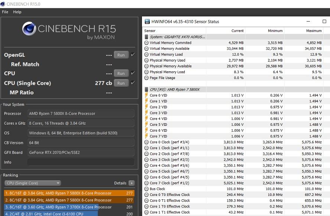Select the 'CPU [#0]: AMD Ryzen 7 5800X' header row
330x216 pixels.
click(x=236, y=89)
